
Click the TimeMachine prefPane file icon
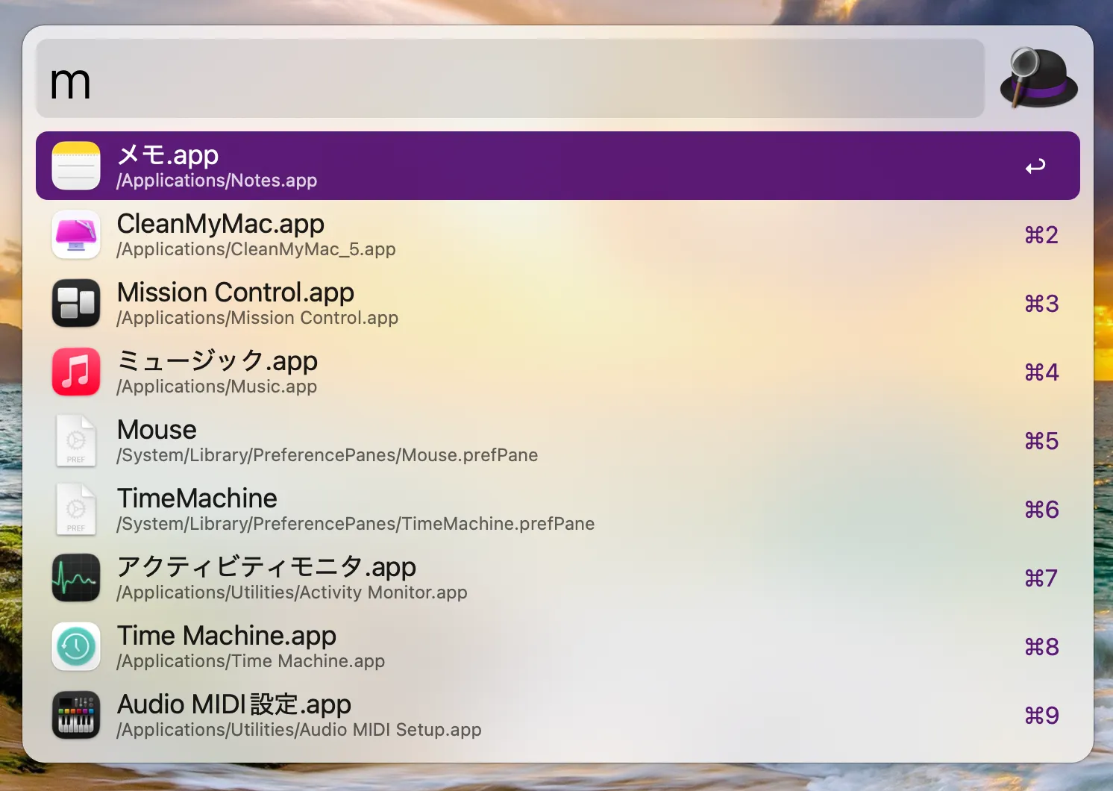pyautogui.click(x=76, y=509)
